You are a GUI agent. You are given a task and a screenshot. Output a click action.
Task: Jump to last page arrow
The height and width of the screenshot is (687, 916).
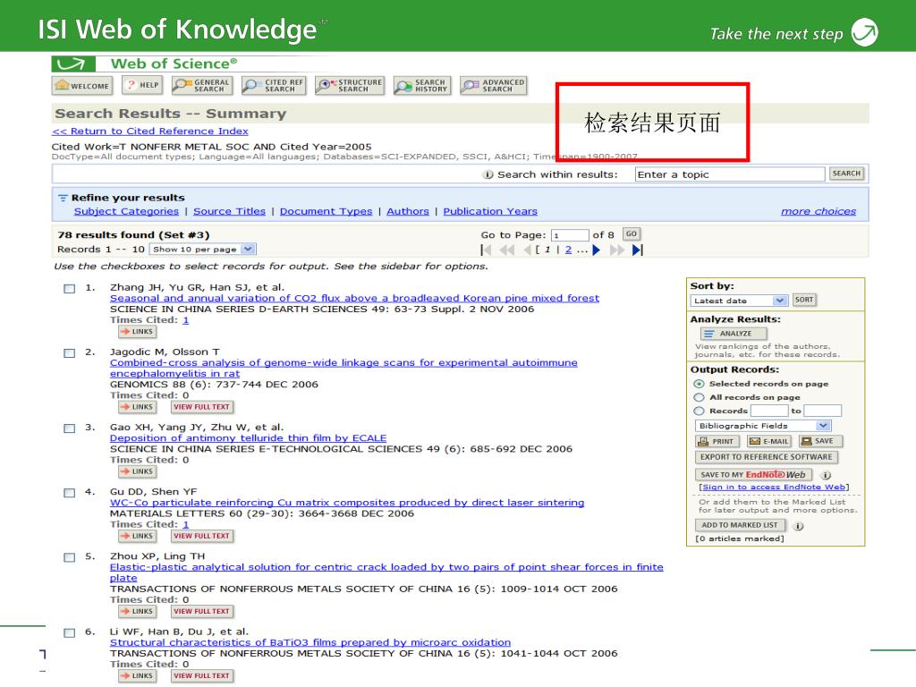click(x=637, y=250)
